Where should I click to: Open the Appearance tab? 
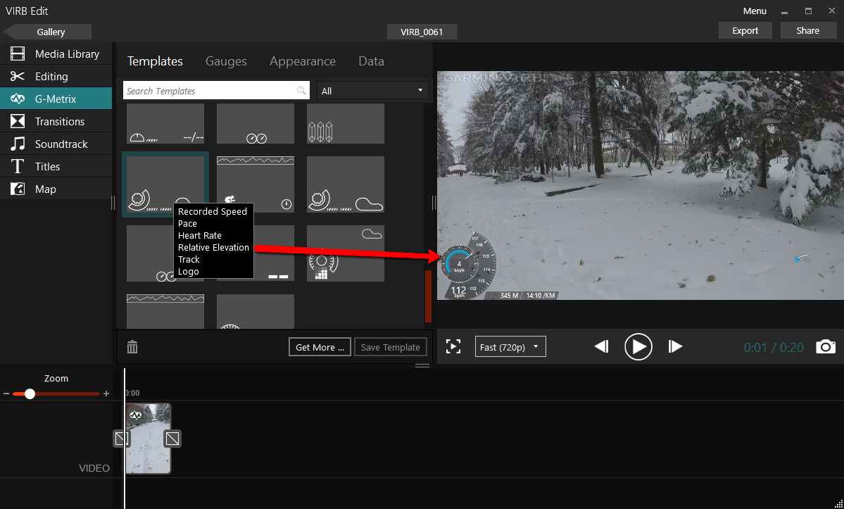pos(302,61)
